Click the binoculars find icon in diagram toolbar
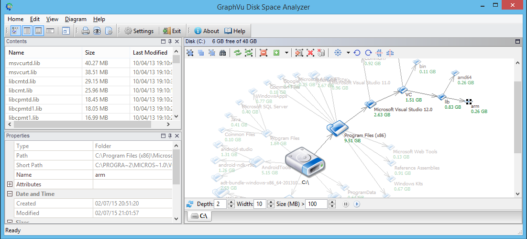This screenshot has height=239, width=527. [x=222, y=53]
